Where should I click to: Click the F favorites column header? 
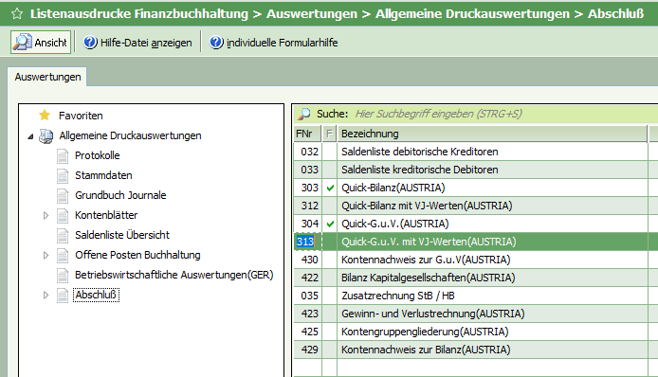pos(329,134)
